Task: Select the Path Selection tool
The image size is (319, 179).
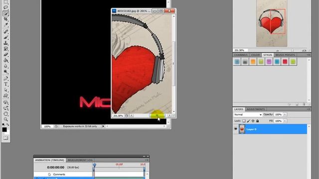Action: [5, 90]
